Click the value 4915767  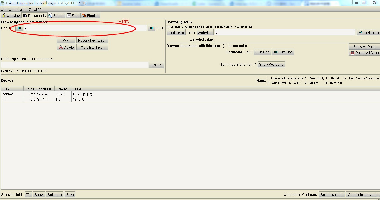coord(79,100)
